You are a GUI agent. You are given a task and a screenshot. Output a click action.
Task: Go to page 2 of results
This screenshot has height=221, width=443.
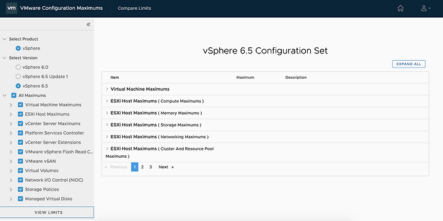coord(142,167)
